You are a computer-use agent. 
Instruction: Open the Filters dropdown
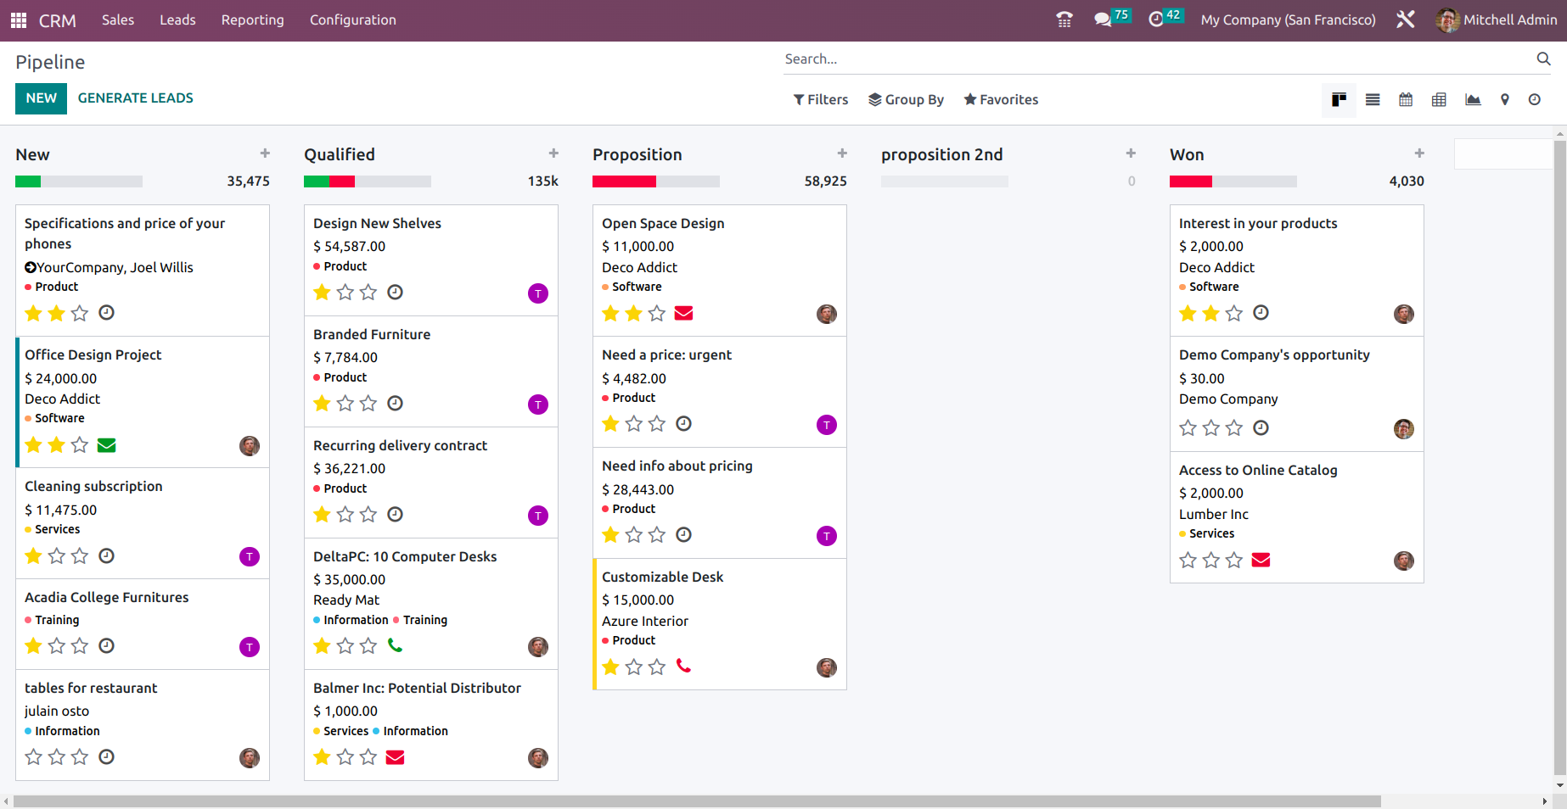pos(820,99)
